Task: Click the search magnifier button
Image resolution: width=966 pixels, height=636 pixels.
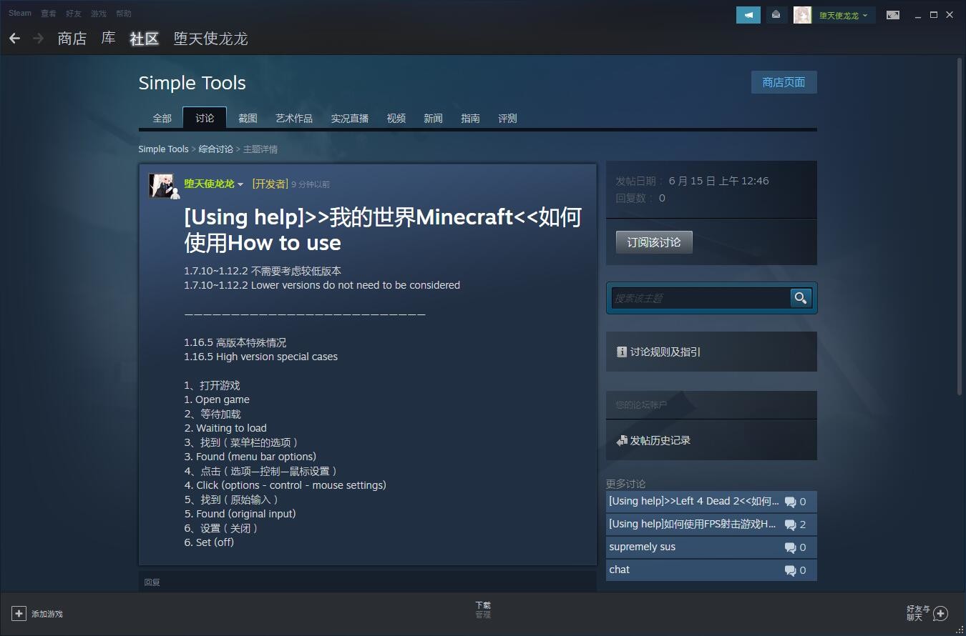Action: click(801, 298)
